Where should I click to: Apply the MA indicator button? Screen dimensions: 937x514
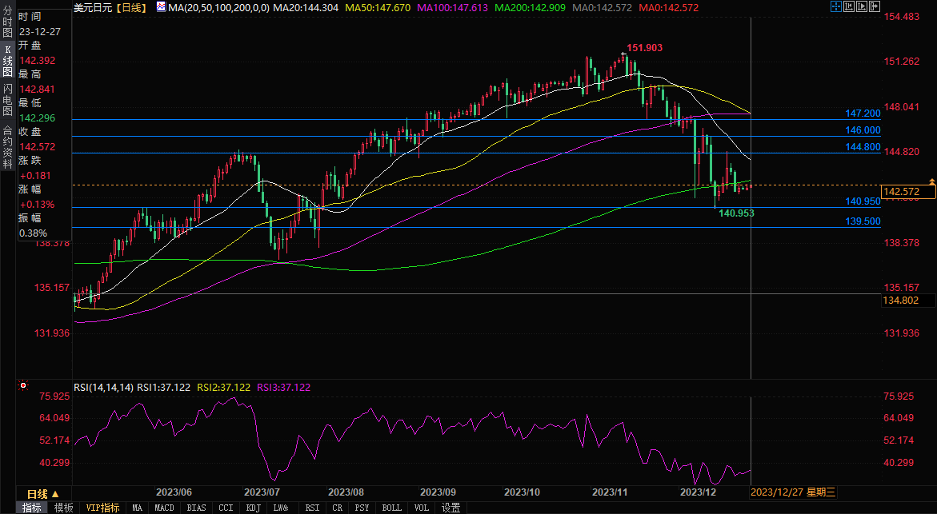coord(138,508)
